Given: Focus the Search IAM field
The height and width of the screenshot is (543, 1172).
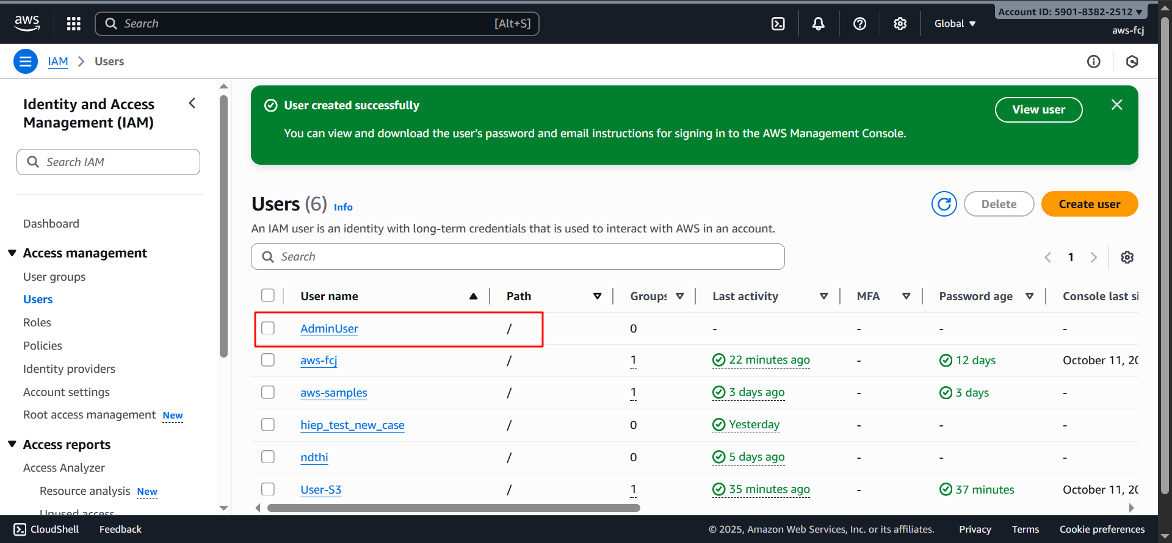Looking at the screenshot, I should (108, 162).
